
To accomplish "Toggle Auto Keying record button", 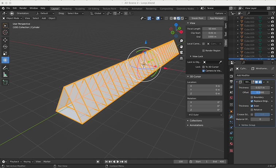I will (98, 162).
